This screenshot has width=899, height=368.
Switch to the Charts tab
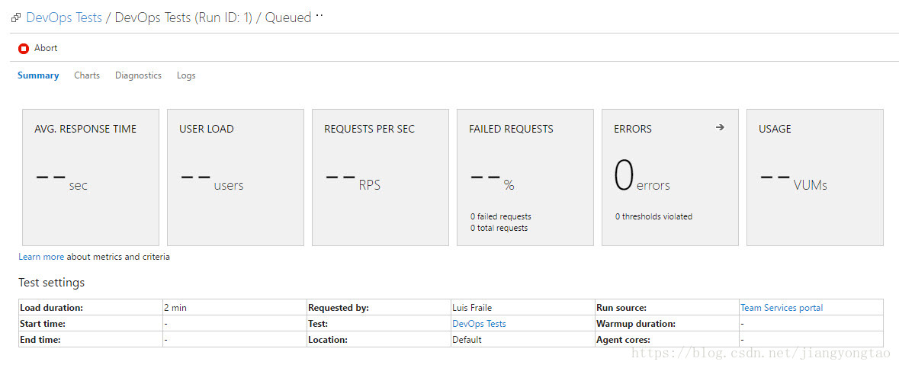coord(87,75)
